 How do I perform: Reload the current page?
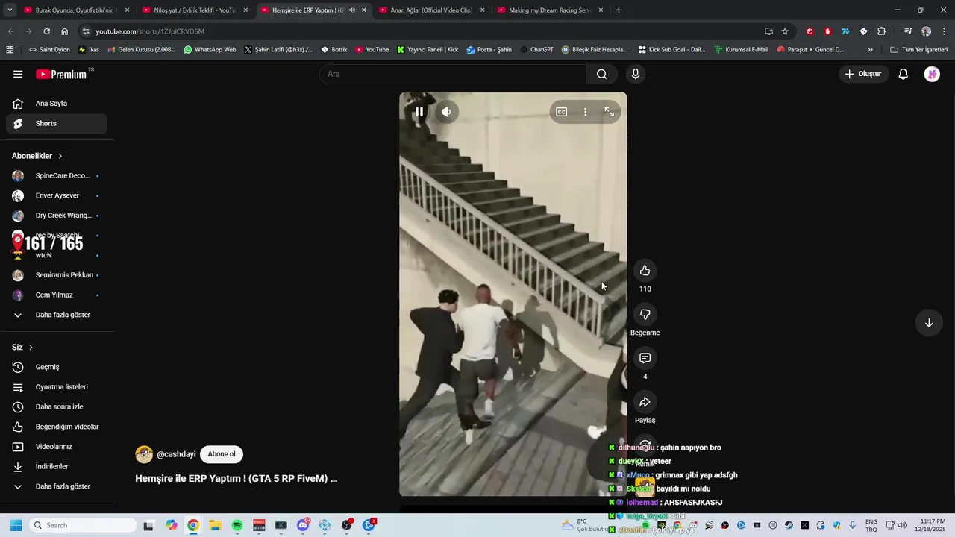tap(46, 31)
